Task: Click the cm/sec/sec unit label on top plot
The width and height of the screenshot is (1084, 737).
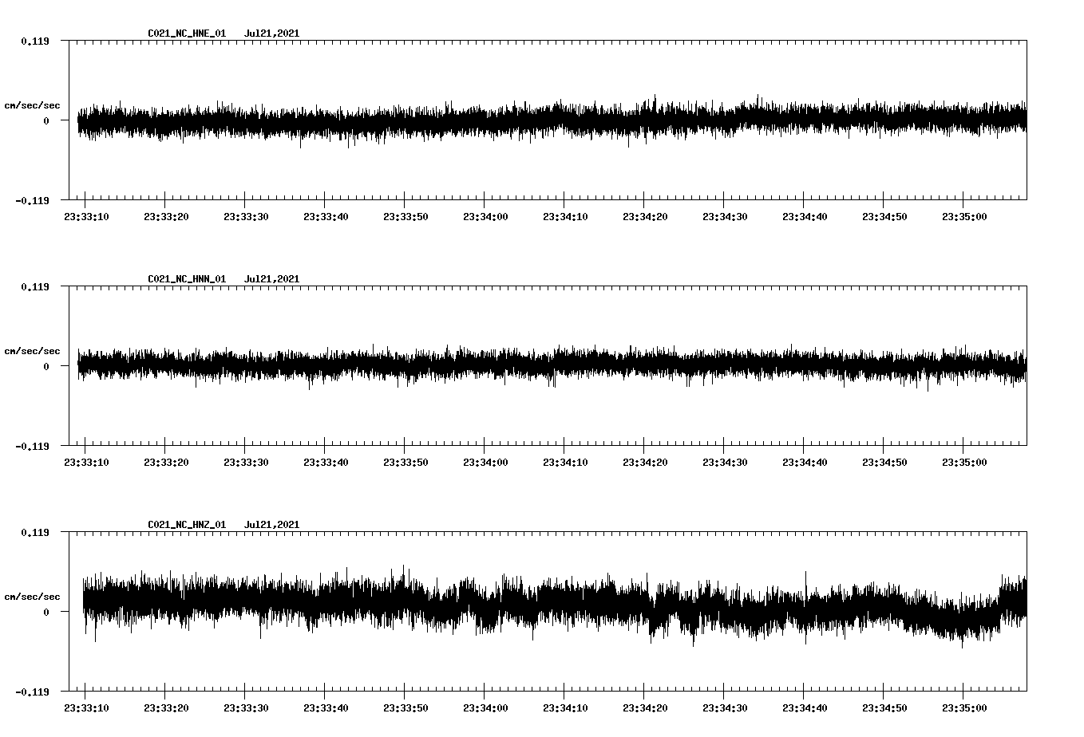Action: 33,102
